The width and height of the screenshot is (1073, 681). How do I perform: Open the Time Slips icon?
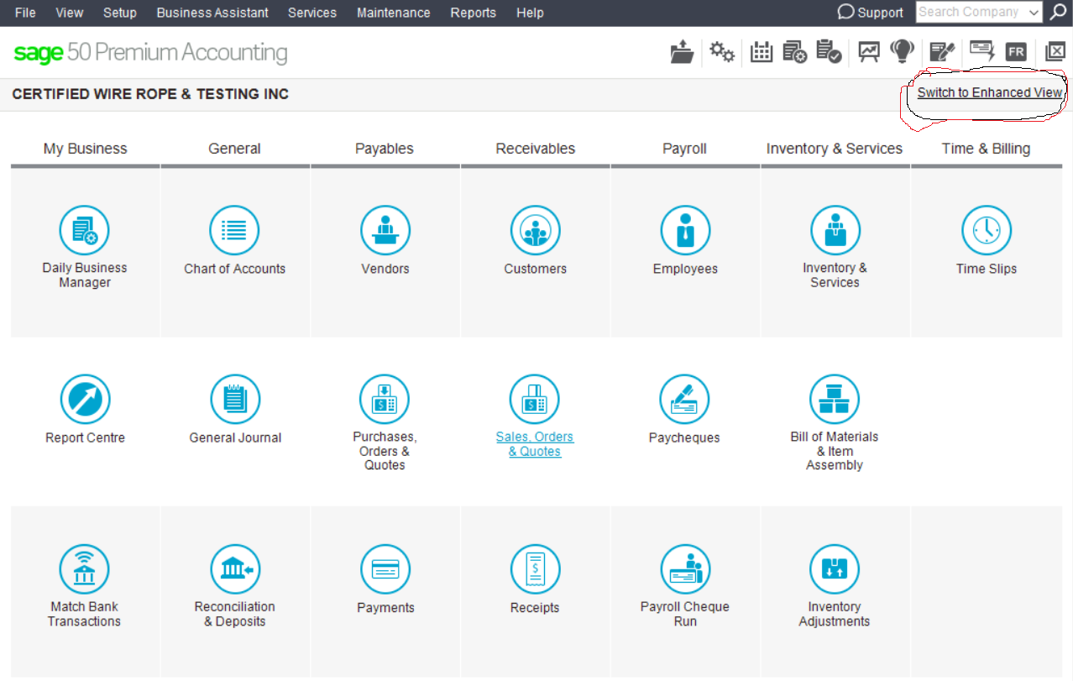(x=987, y=230)
